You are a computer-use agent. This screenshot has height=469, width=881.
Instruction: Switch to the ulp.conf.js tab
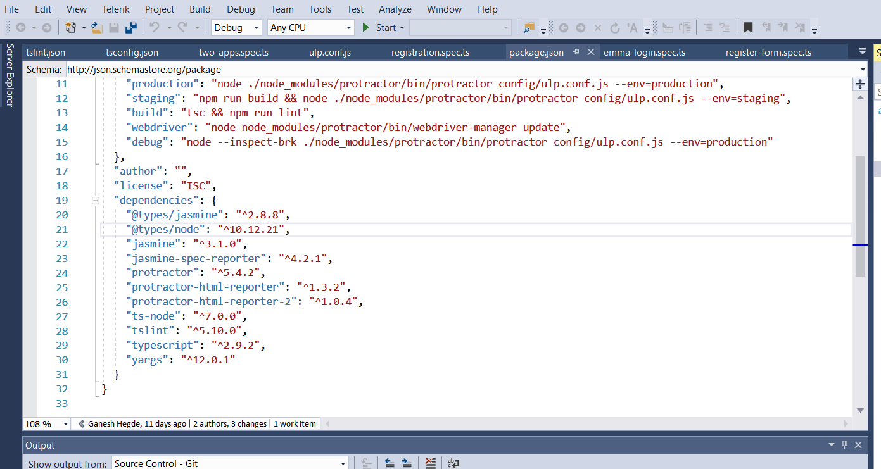[330, 53]
